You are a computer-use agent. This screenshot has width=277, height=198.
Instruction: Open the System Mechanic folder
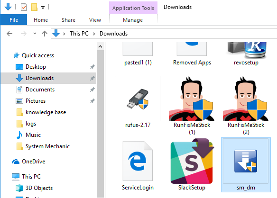(x=47, y=146)
